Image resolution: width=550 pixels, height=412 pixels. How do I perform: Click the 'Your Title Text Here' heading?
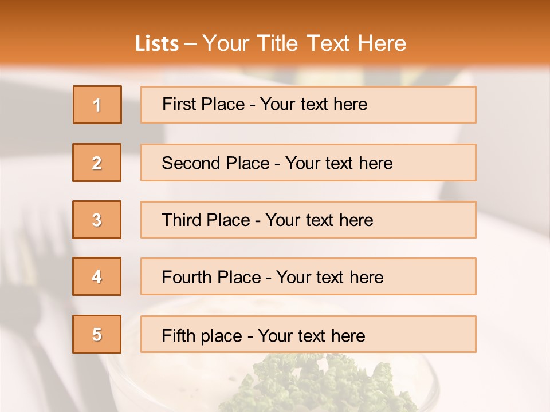(x=304, y=44)
